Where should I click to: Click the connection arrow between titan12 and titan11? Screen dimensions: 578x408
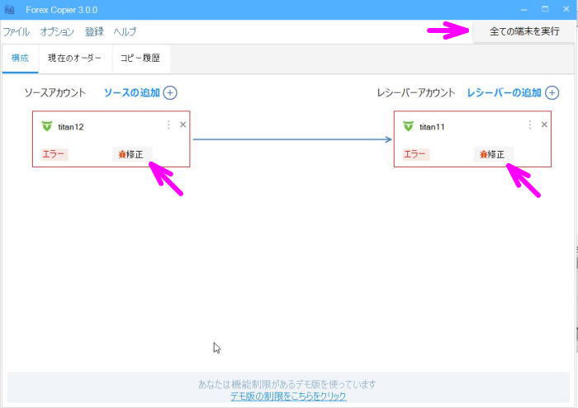pyautogui.click(x=292, y=139)
